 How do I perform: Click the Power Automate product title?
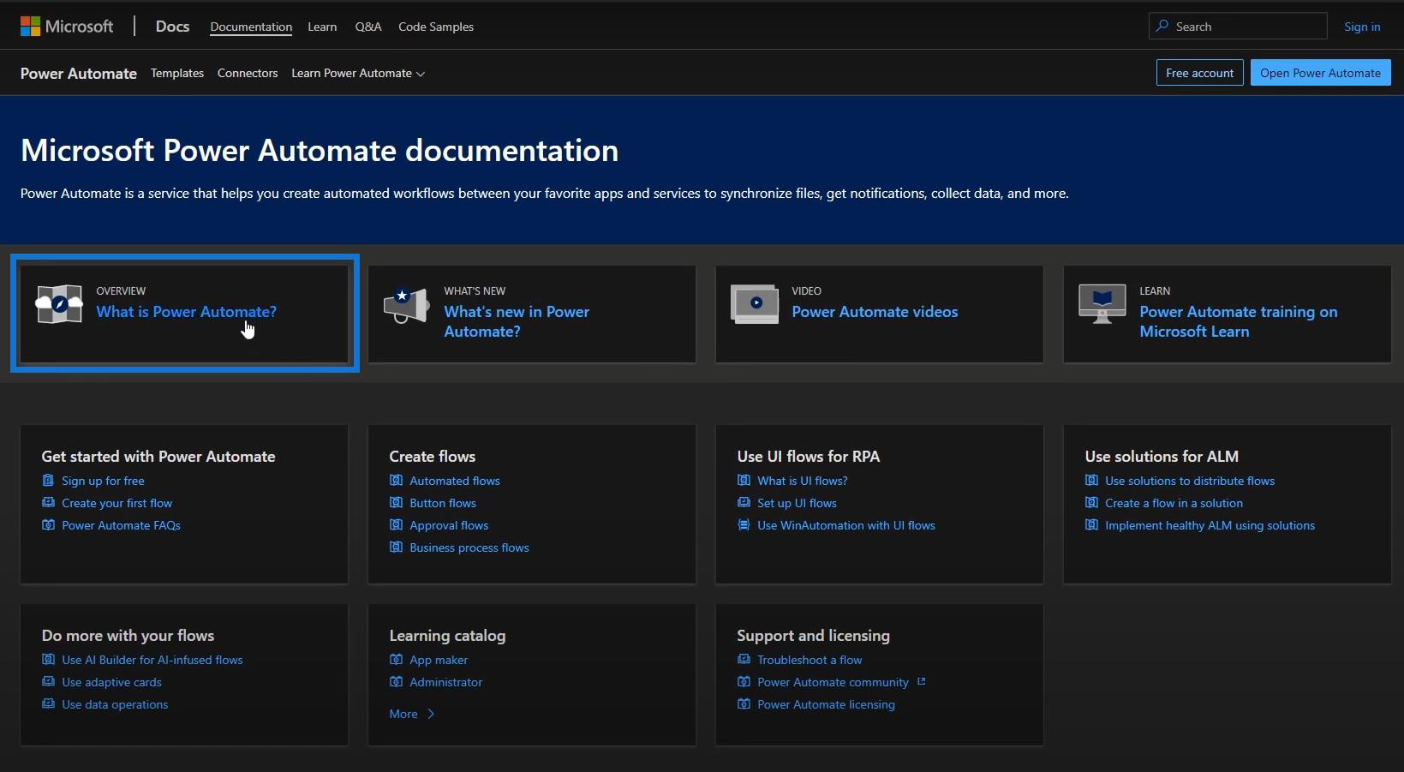(x=79, y=74)
